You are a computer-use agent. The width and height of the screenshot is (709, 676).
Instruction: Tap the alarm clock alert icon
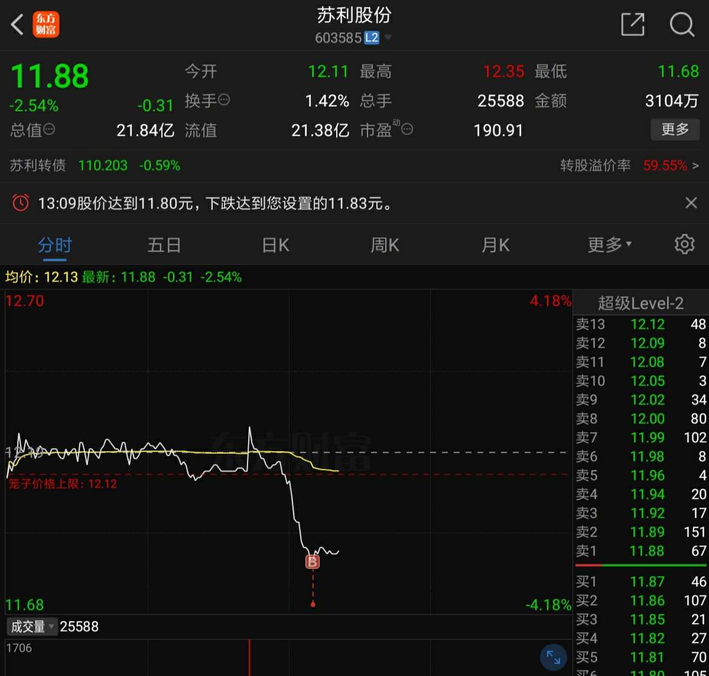(x=20, y=203)
